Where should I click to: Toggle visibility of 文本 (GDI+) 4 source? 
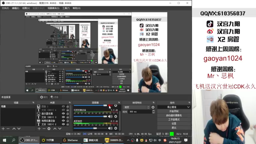pos(63,110)
